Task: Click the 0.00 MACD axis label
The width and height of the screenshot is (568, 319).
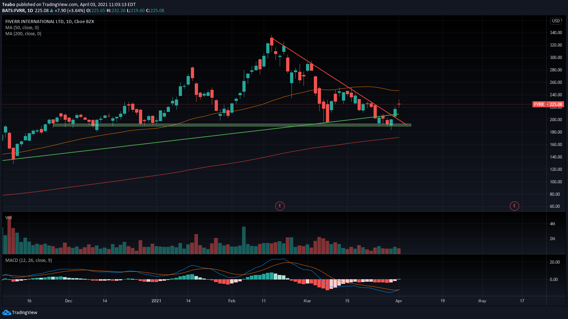Action: pyautogui.click(x=554, y=280)
